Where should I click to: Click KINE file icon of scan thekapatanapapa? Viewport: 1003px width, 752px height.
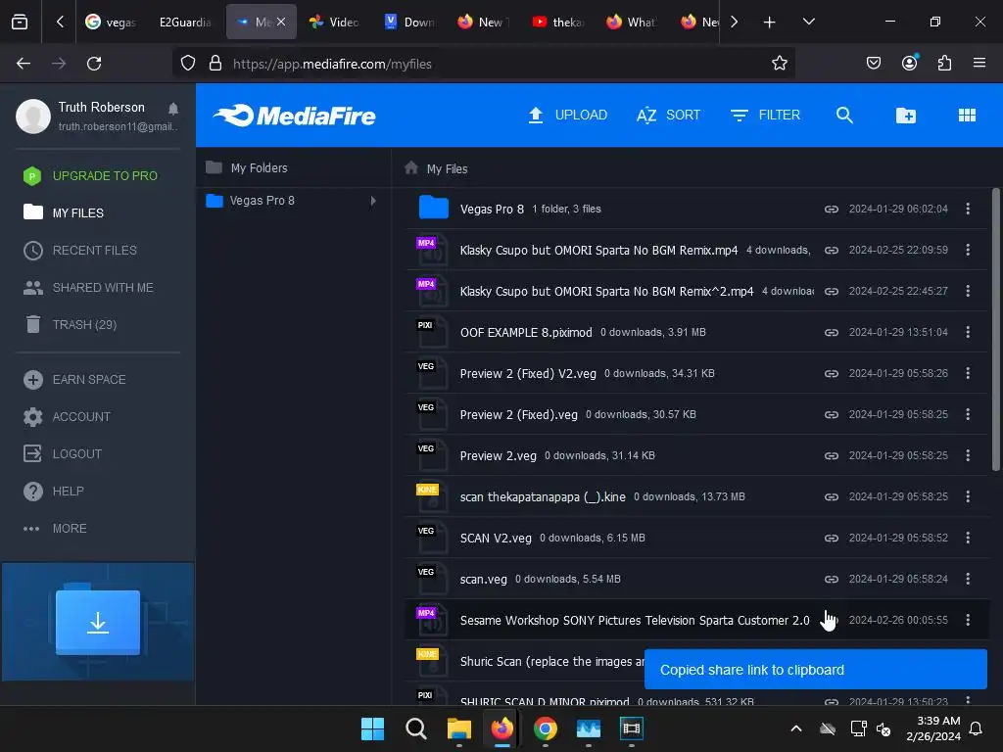click(431, 496)
